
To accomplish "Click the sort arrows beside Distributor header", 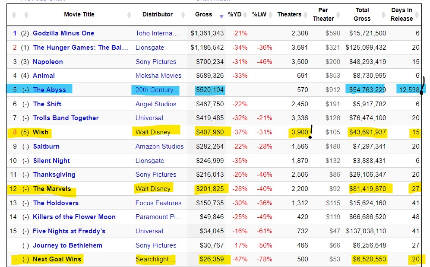I will point(182,15).
